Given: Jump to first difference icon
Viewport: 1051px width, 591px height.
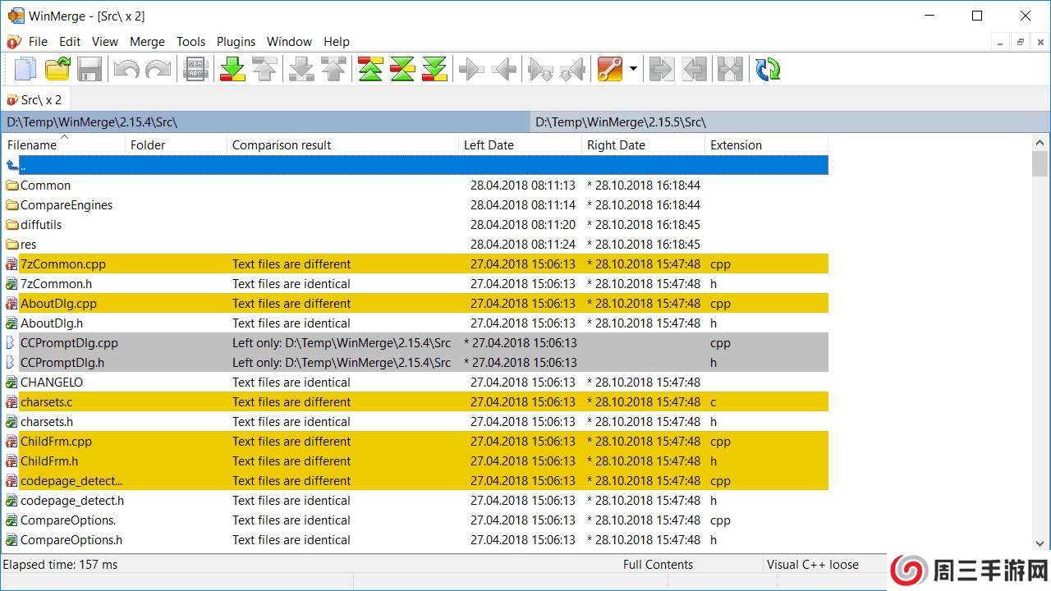Looking at the screenshot, I should point(370,69).
